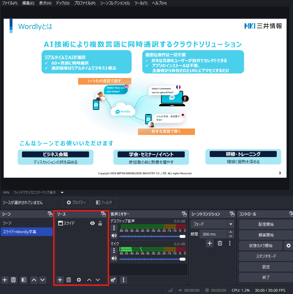This screenshot has height=294, width=293.
Task: Mute the デスクトップ音声 speaker icon
Action: point(114,236)
